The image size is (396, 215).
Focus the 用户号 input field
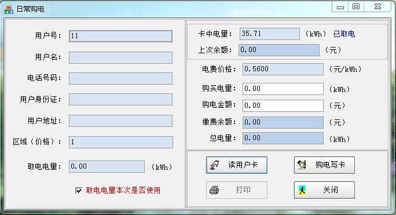(121, 36)
